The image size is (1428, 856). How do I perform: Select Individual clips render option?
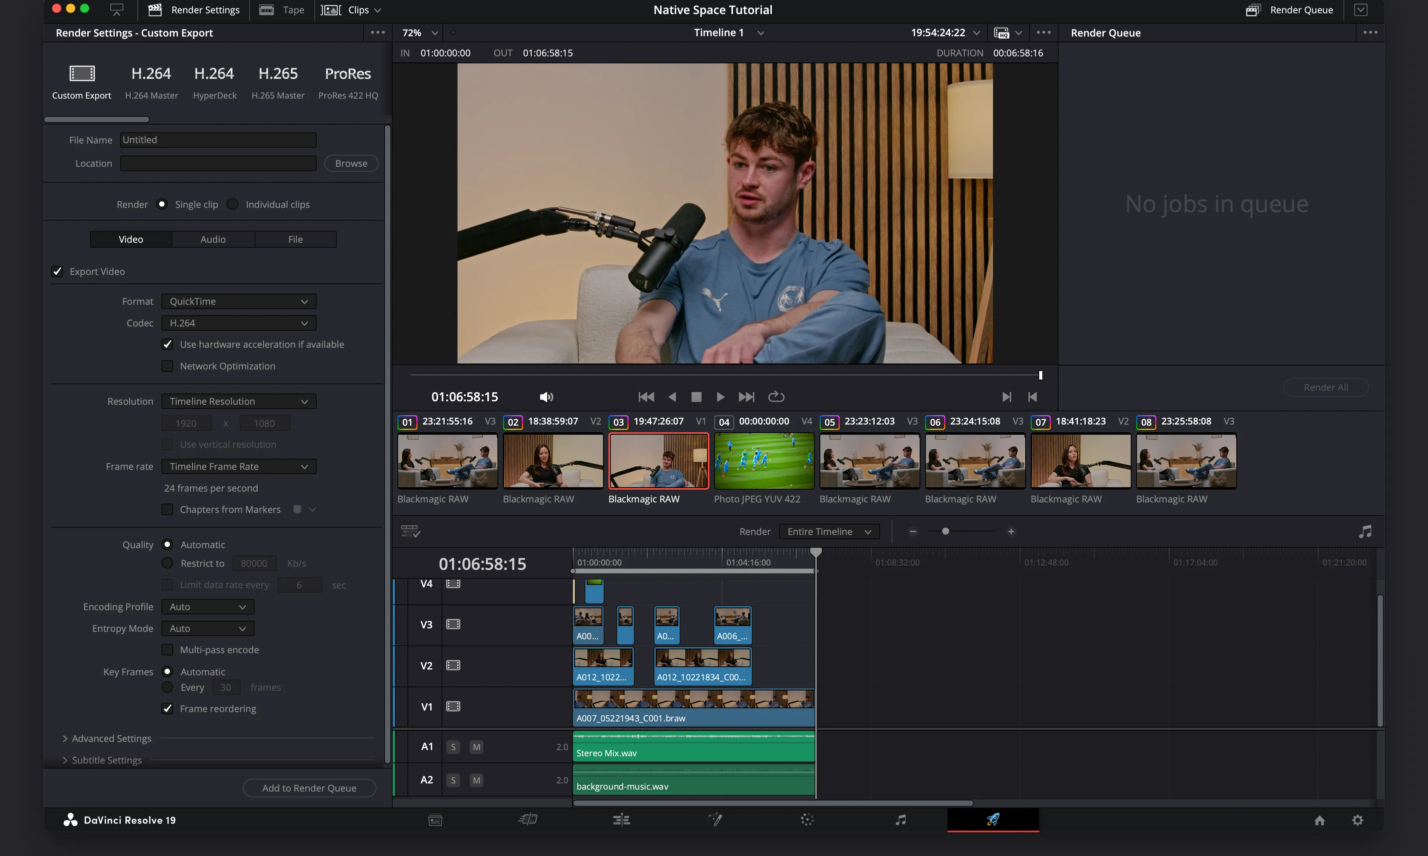pos(232,204)
